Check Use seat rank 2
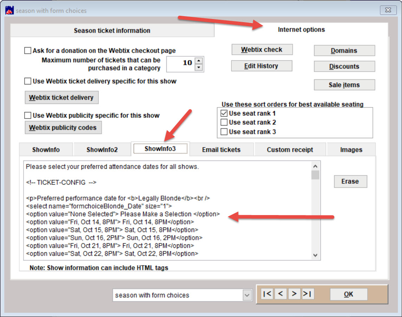The image size is (402, 317). (x=224, y=122)
